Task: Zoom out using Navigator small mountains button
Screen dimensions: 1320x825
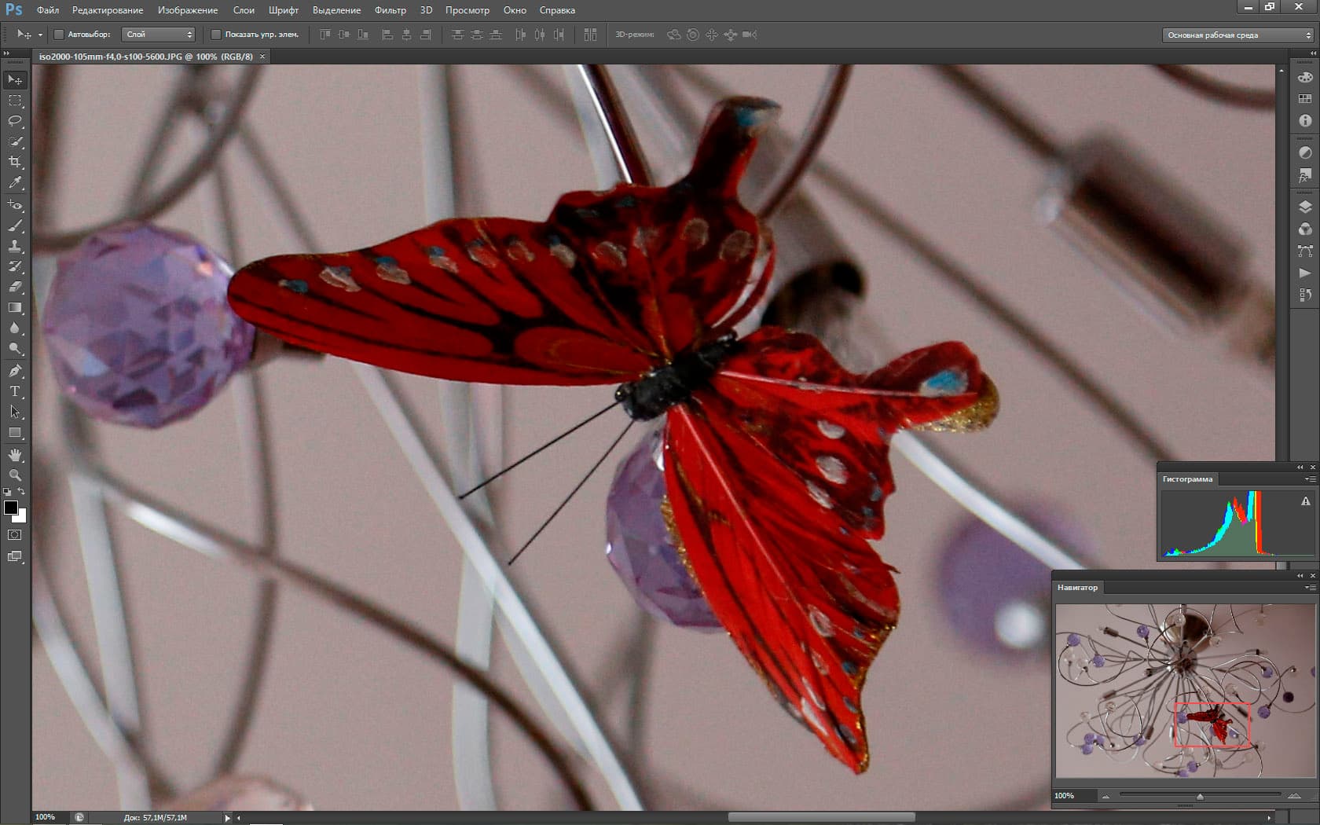Action: (x=1105, y=797)
